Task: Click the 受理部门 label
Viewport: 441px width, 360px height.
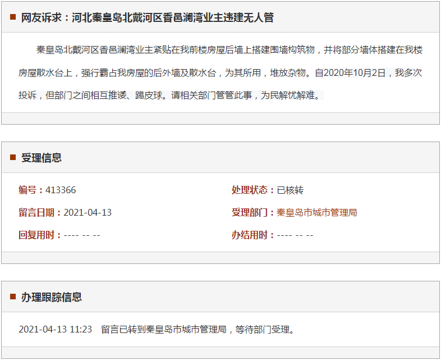Action: point(252,212)
